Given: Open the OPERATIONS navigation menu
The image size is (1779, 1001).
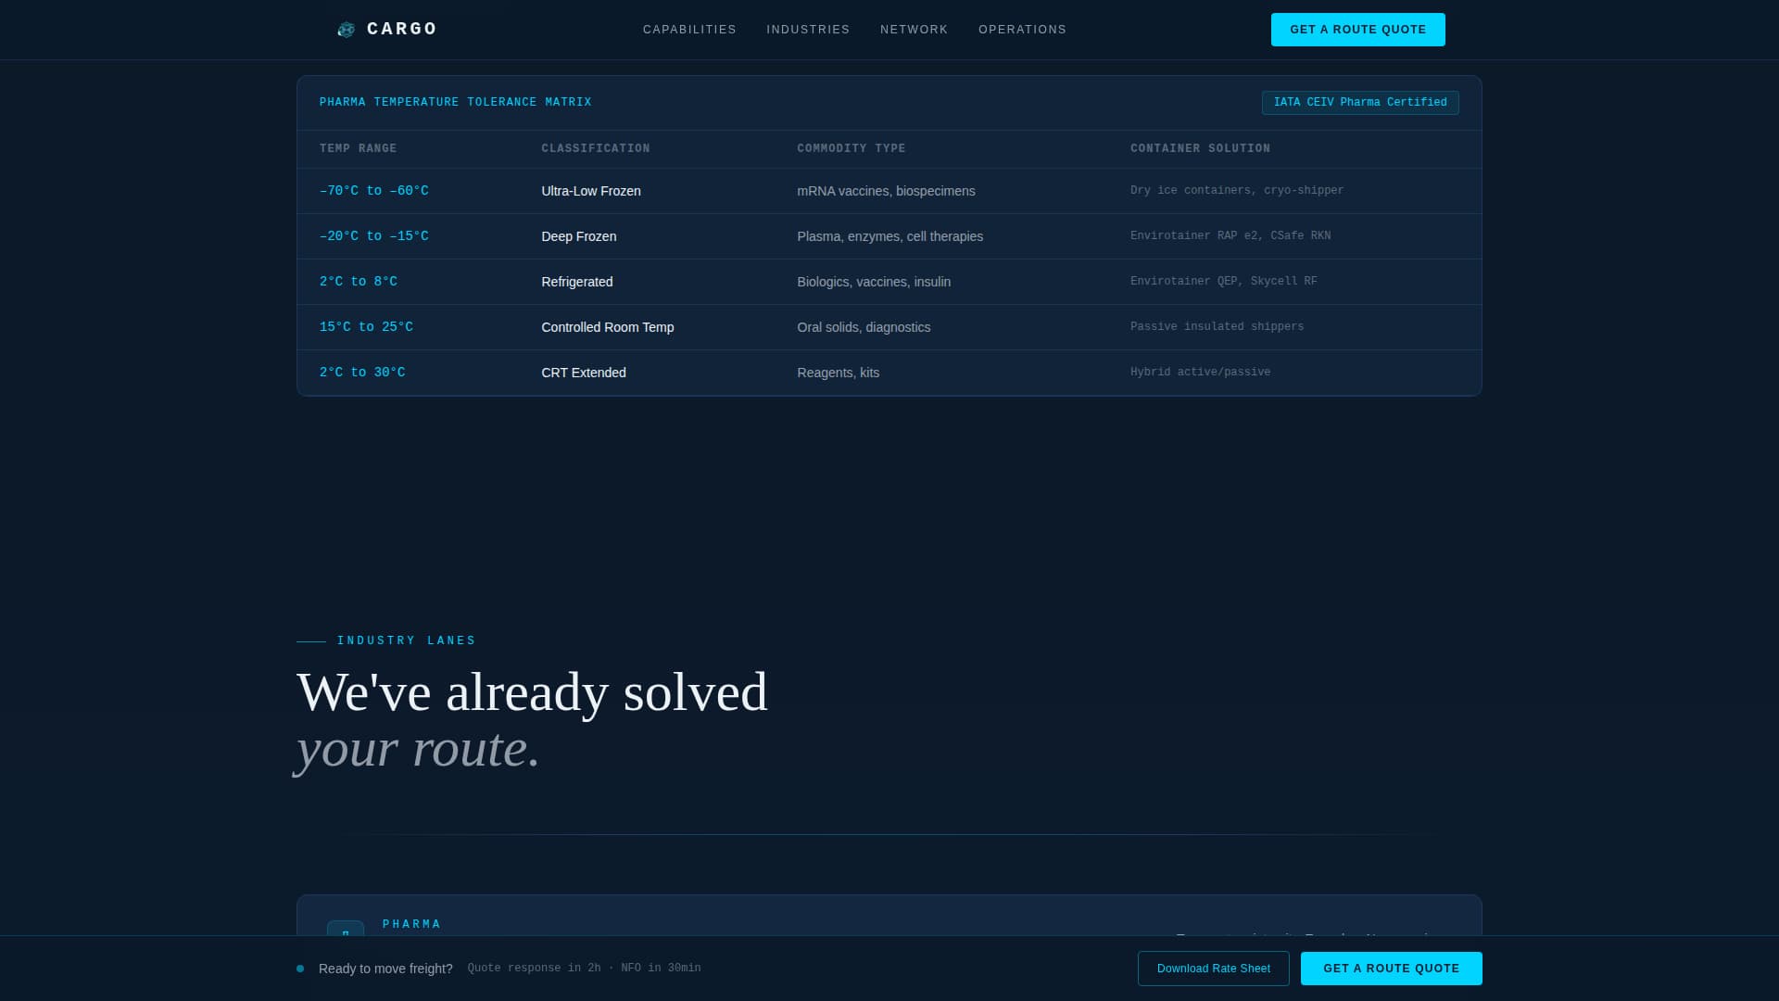Looking at the screenshot, I should pyautogui.click(x=1023, y=29).
